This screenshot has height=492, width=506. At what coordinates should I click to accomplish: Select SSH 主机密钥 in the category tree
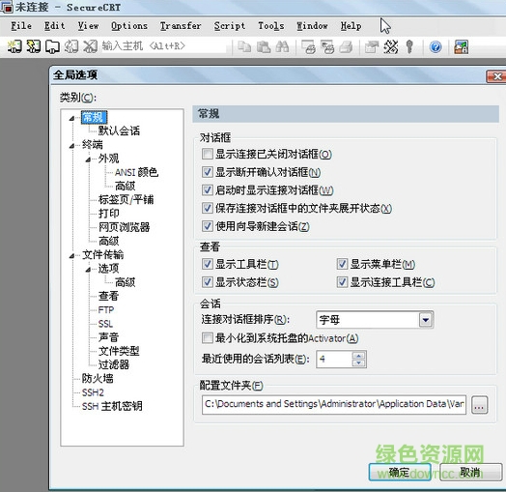(112, 406)
